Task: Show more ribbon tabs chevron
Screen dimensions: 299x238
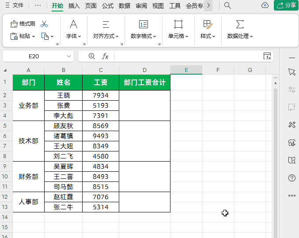Action: pos(208,6)
